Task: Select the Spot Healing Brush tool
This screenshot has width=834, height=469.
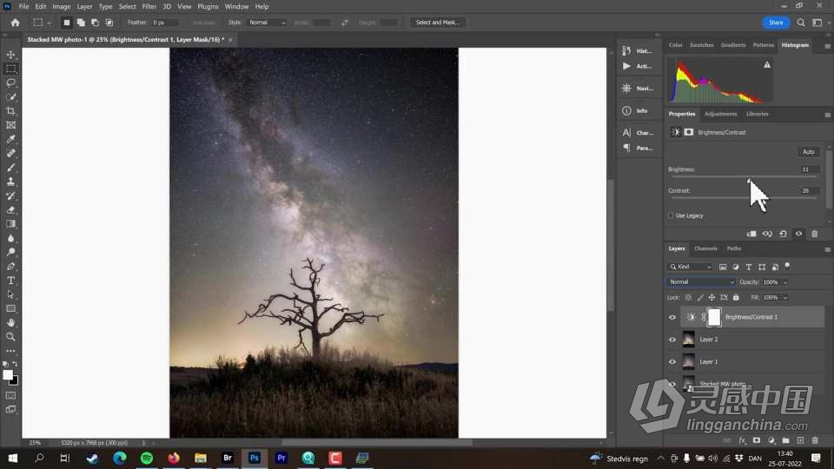Action: [x=10, y=153]
